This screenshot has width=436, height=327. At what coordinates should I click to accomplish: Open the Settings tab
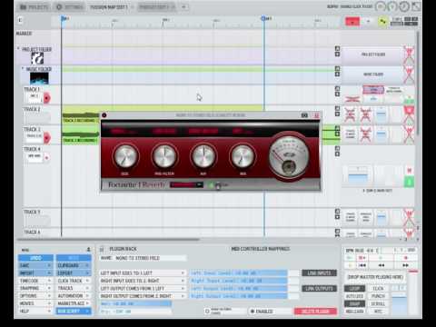70,7
